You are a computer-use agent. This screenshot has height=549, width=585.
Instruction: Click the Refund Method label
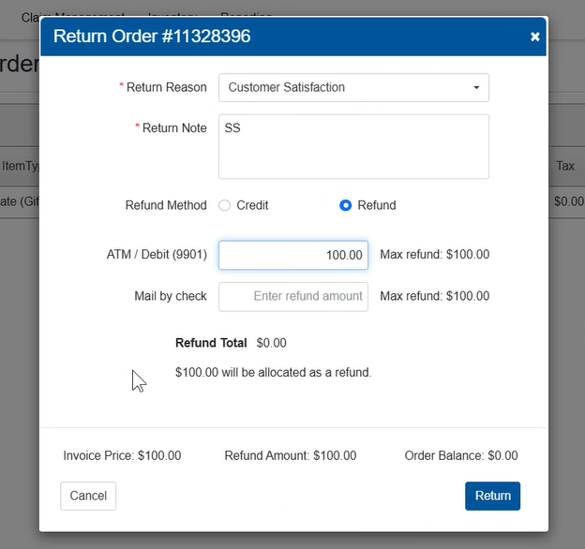[166, 205]
